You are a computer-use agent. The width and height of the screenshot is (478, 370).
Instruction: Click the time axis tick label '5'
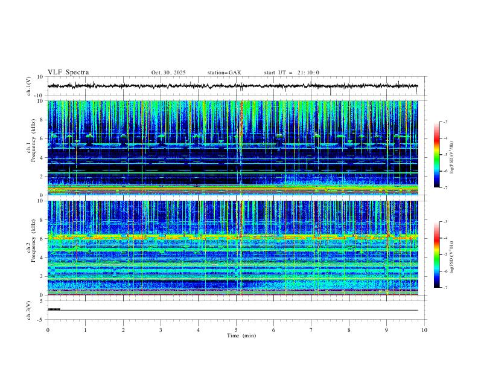tap(236, 330)
